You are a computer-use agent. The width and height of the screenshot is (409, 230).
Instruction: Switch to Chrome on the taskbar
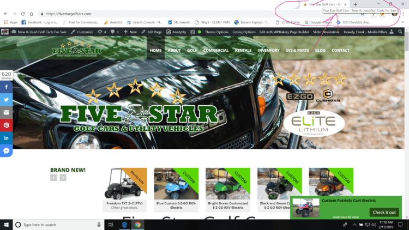tap(137, 225)
